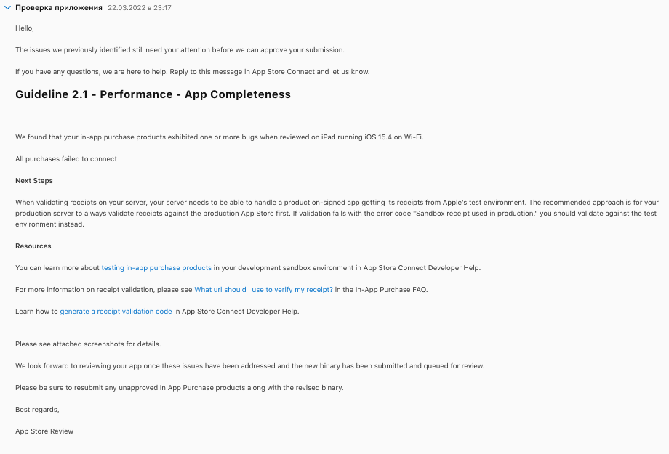Click the Проверка приложения header title

click(x=59, y=7)
